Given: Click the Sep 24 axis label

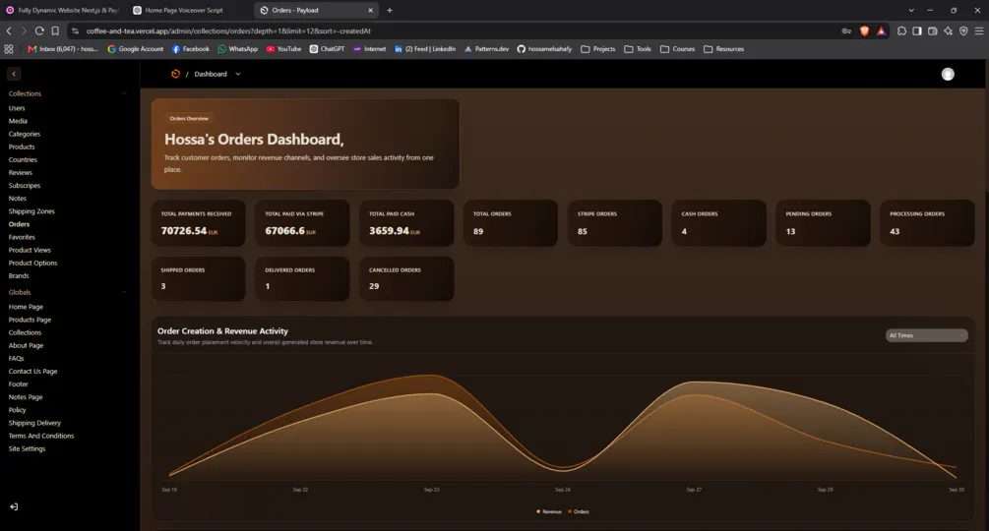Looking at the screenshot, I should point(563,490).
